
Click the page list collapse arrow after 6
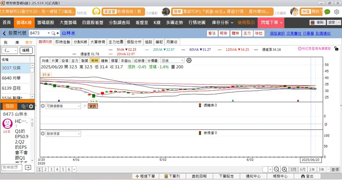point(74,169)
